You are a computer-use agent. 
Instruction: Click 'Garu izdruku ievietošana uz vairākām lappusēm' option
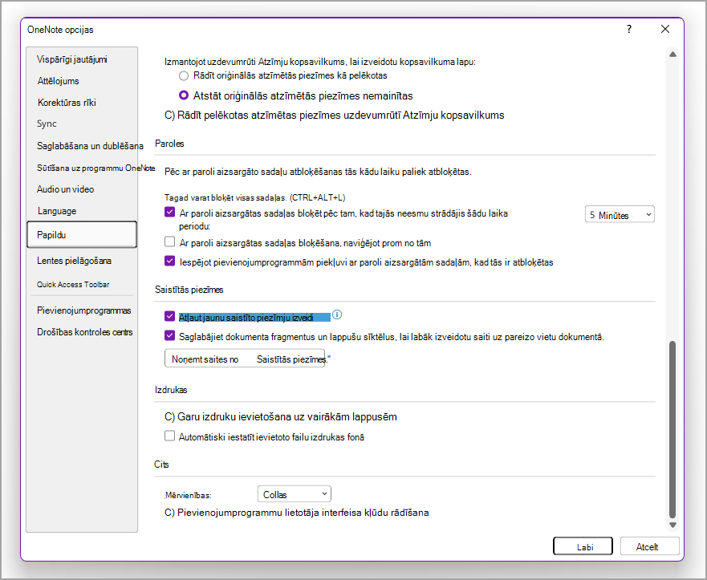click(280, 417)
